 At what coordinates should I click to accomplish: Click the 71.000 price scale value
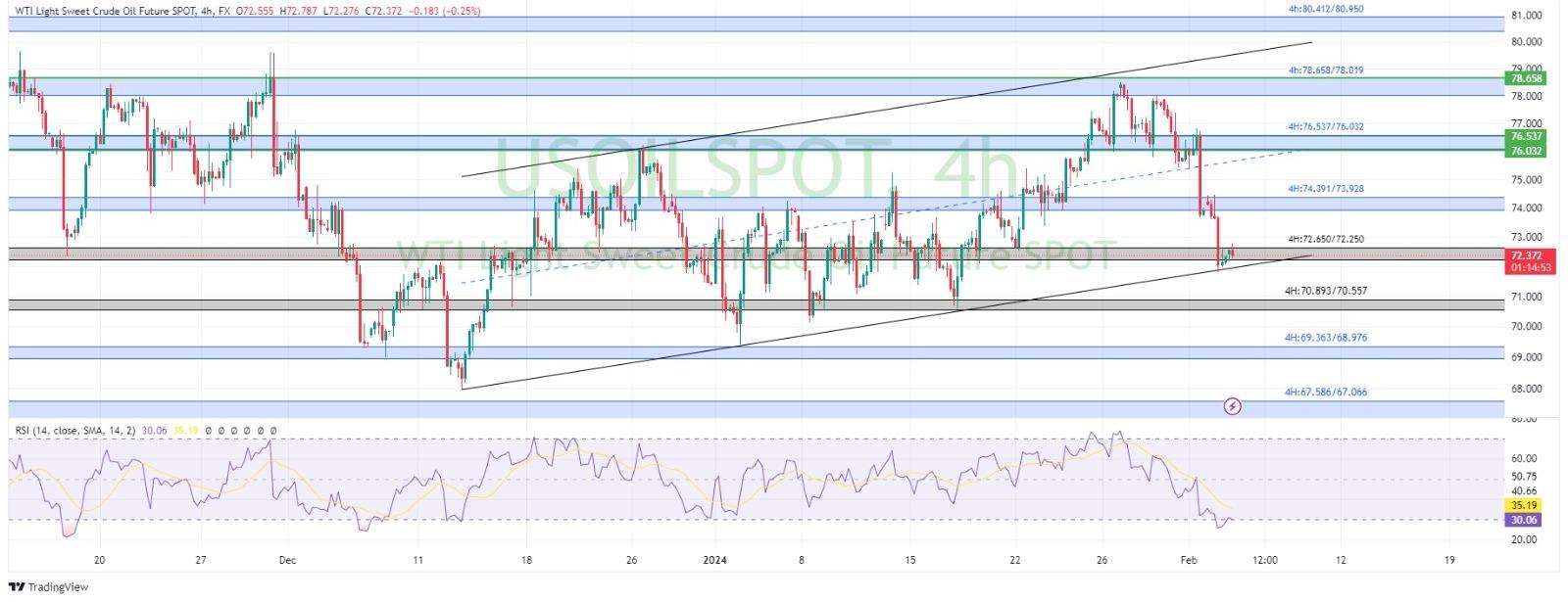pos(1527,296)
